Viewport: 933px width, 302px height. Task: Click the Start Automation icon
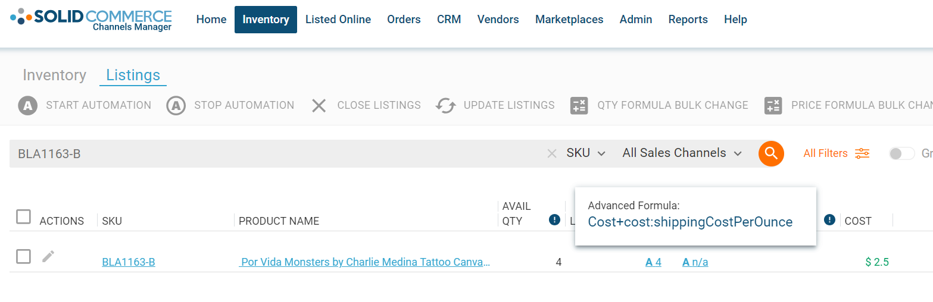pos(28,106)
